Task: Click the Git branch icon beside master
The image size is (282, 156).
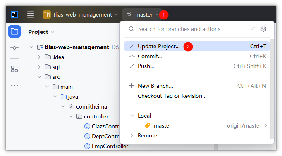Action: tap(129, 14)
